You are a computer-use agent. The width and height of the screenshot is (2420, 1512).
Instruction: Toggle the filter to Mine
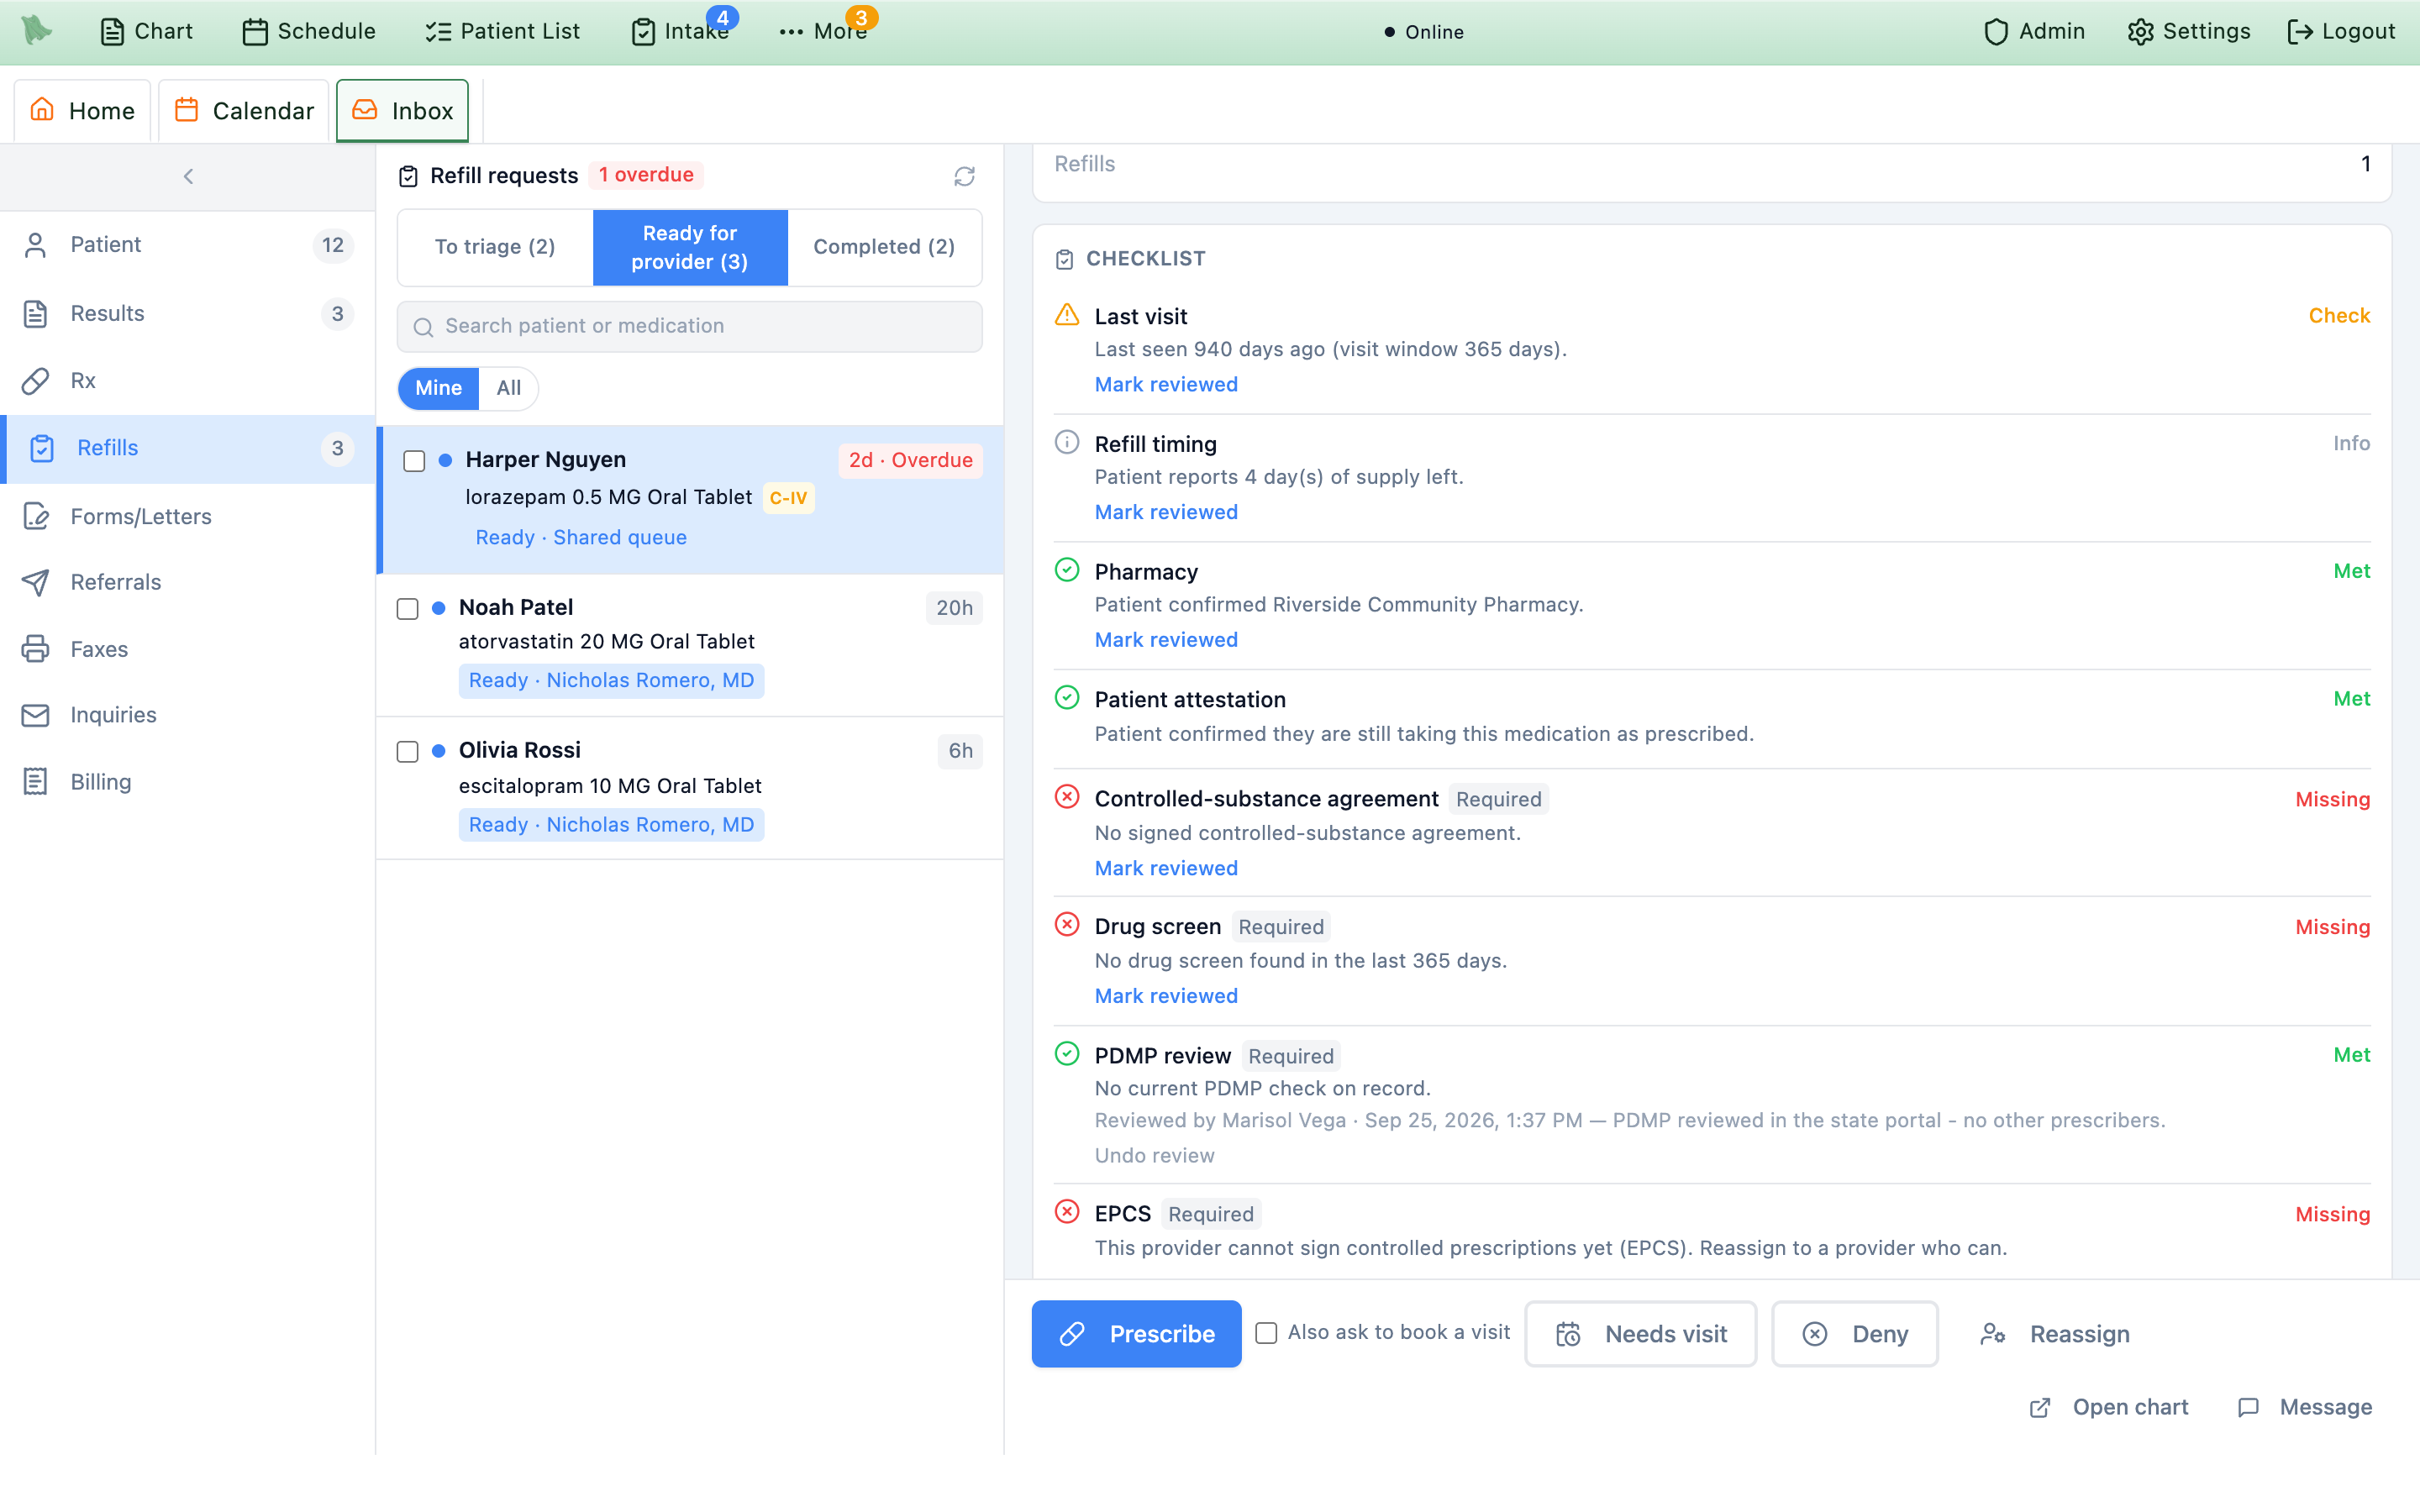pos(438,388)
